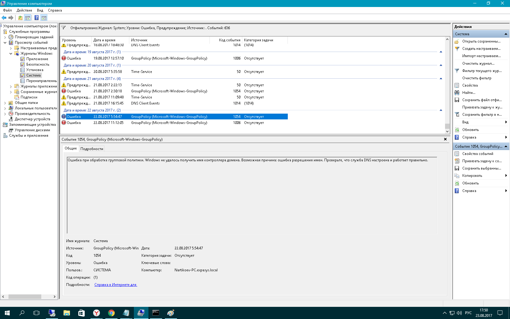Click tree pane horizontal scroll right arrow
510x319 pixels.
(x=55, y=297)
